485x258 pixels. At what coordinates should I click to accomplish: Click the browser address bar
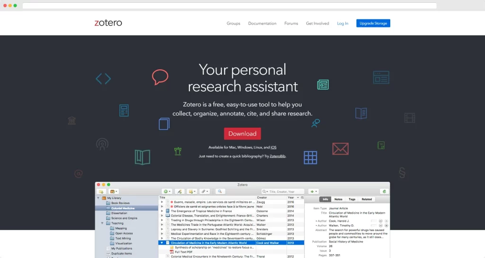coord(230,6)
